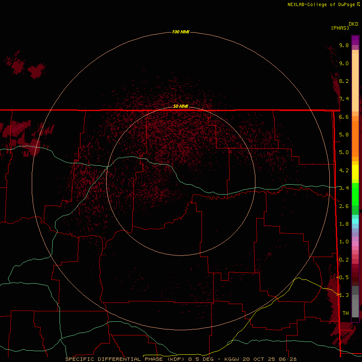Select the DKD label above the color bar

click(x=354, y=24)
